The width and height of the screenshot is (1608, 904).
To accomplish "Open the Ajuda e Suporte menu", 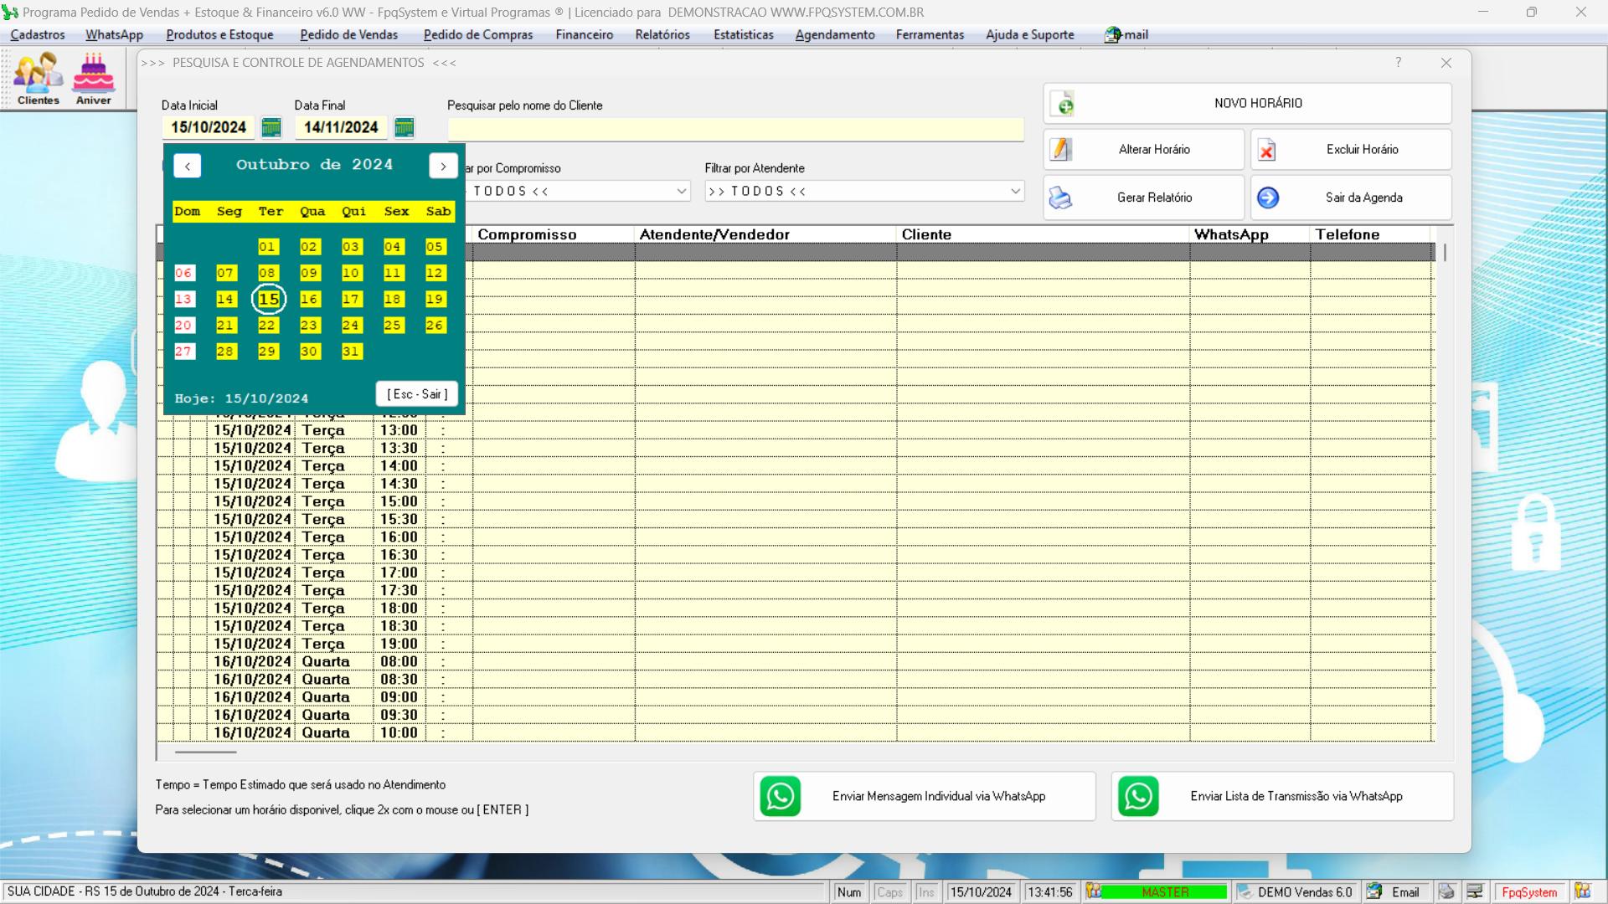I will click(x=1029, y=34).
